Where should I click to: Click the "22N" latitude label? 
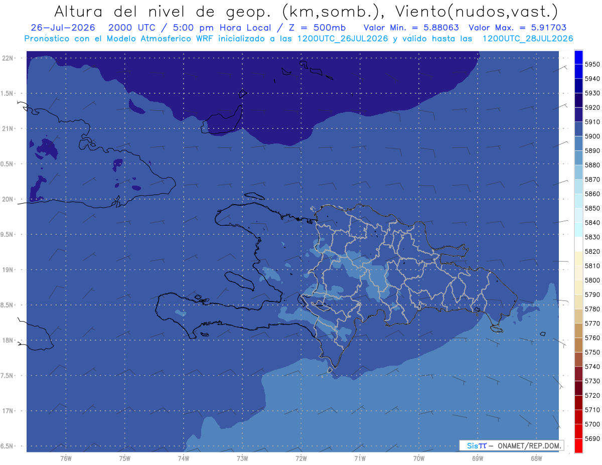click(x=9, y=58)
